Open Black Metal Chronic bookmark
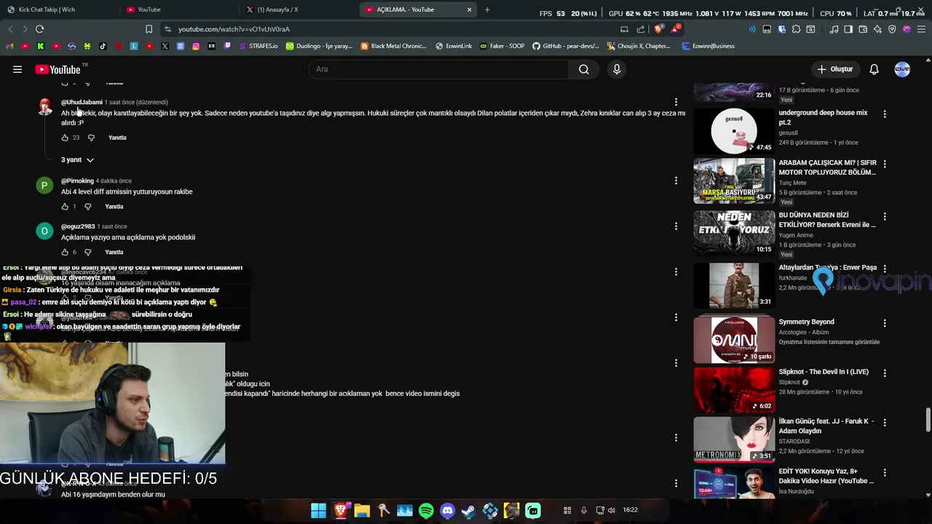This screenshot has height=524, width=932. [x=394, y=46]
